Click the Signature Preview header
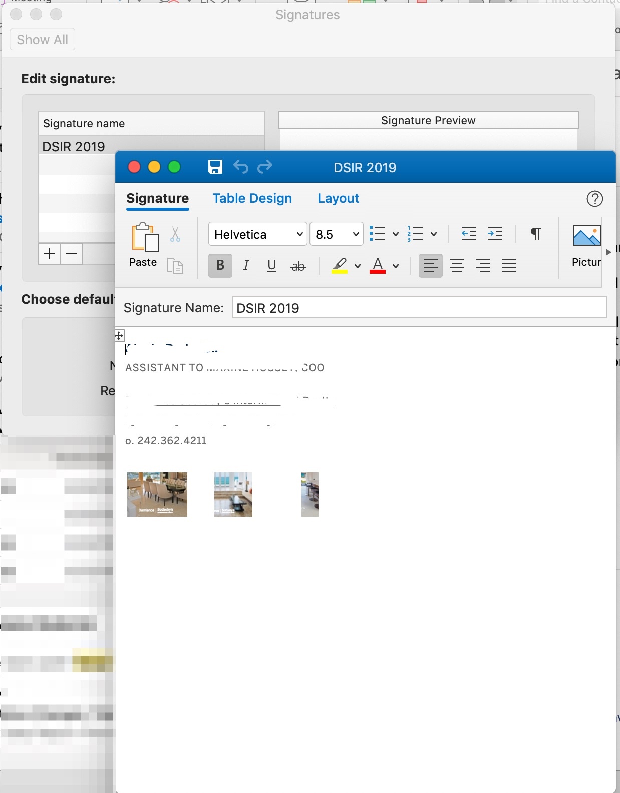This screenshot has height=793, width=620. [x=429, y=120]
